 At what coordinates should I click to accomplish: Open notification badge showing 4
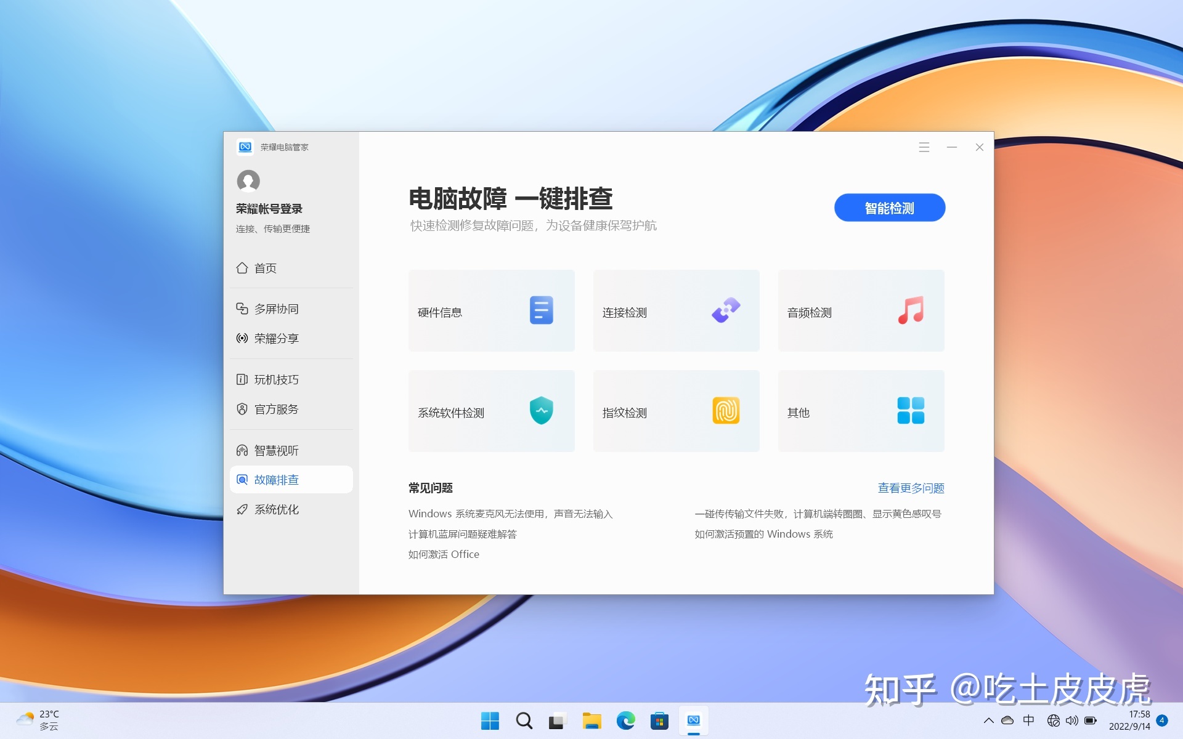(1162, 721)
